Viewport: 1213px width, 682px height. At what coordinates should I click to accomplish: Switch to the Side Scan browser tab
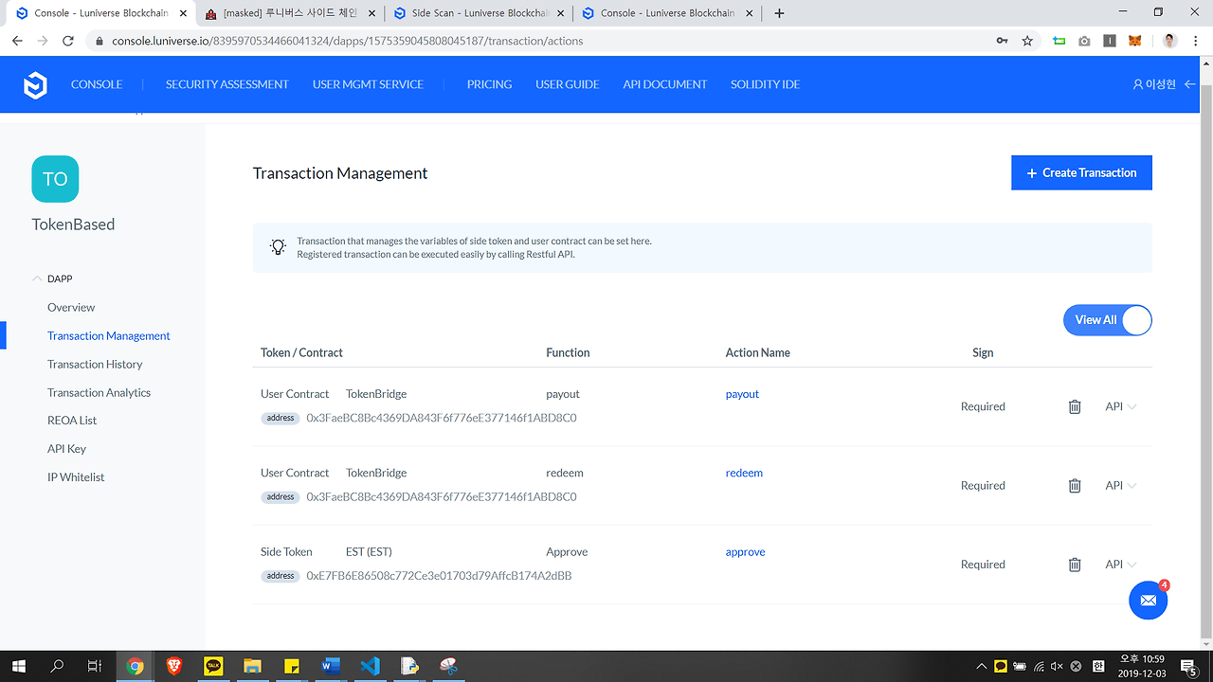480,13
